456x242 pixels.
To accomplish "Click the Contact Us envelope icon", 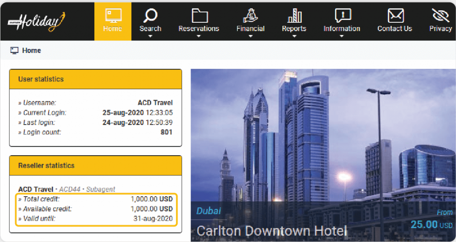I will point(395,15).
